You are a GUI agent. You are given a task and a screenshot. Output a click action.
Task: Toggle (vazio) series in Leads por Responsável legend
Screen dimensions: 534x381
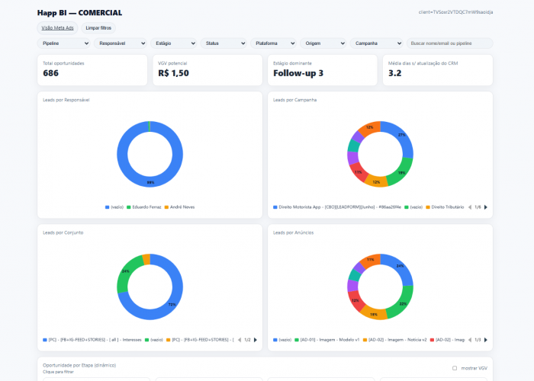(108, 207)
